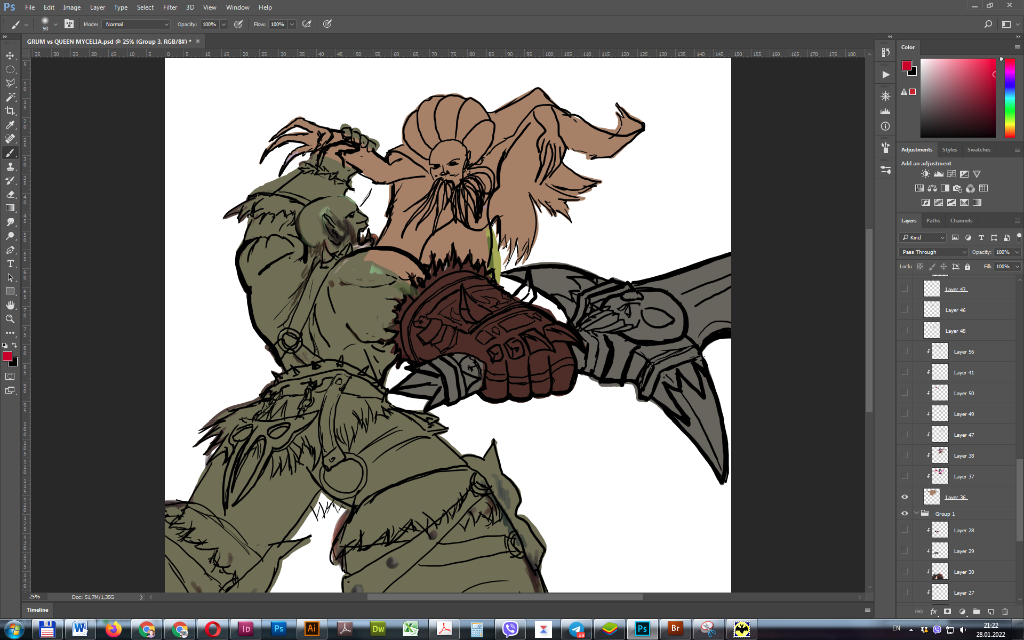Open the File menu
The height and width of the screenshot is (640, 1024).
point(30,7)
